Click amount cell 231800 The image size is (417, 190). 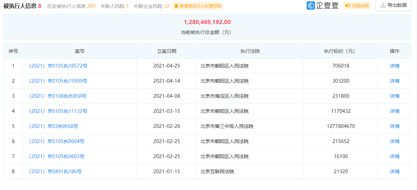click(x=341, y=96)
